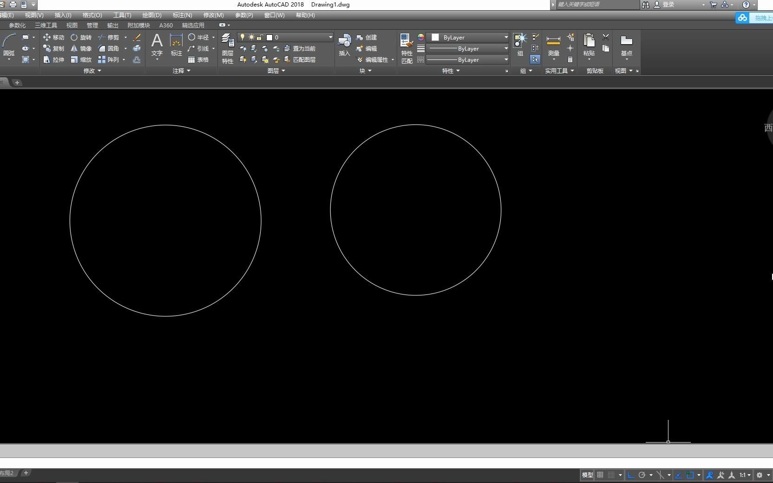
Task: Click the 基点 (Base point) view icon
Action: 626,46
